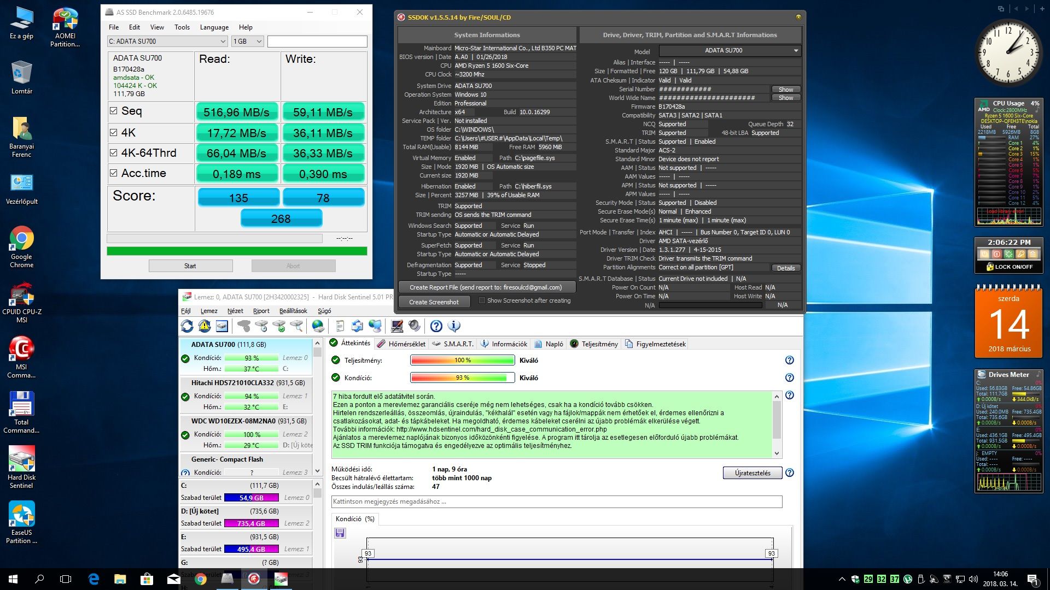Click the speaker sound icon in Hard Disk Sentinel
The height and width of the screenshot is (590, 1050).
pos(415,326)
